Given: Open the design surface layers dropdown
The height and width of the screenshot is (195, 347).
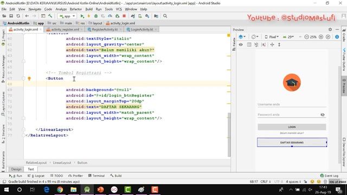Looking at the screenshot, I should pos(242,37).
